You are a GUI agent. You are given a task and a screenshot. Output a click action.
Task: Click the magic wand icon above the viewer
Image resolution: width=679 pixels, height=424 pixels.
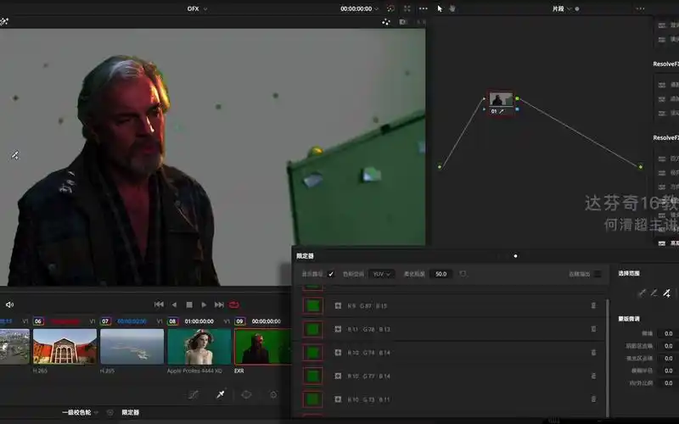pyautogui.click(x=4, y=22)
